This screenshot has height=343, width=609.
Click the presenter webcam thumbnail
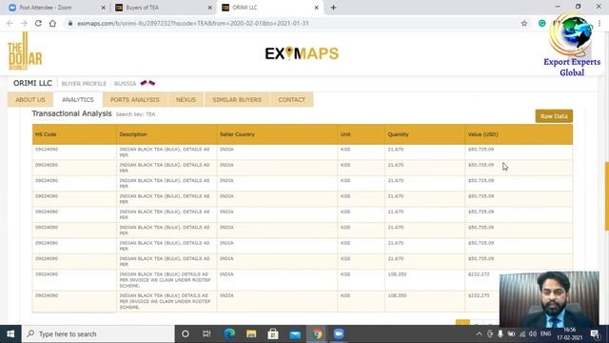tap(549, 298)
